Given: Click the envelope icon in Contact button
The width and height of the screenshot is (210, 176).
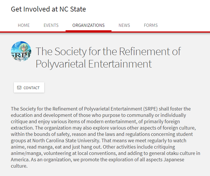Looking at the screenshot, I should tap(19, 88).
